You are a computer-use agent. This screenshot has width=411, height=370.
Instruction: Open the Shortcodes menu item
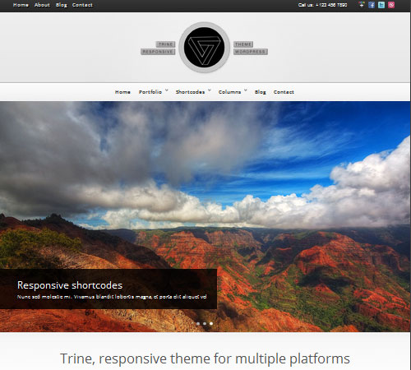190,92
